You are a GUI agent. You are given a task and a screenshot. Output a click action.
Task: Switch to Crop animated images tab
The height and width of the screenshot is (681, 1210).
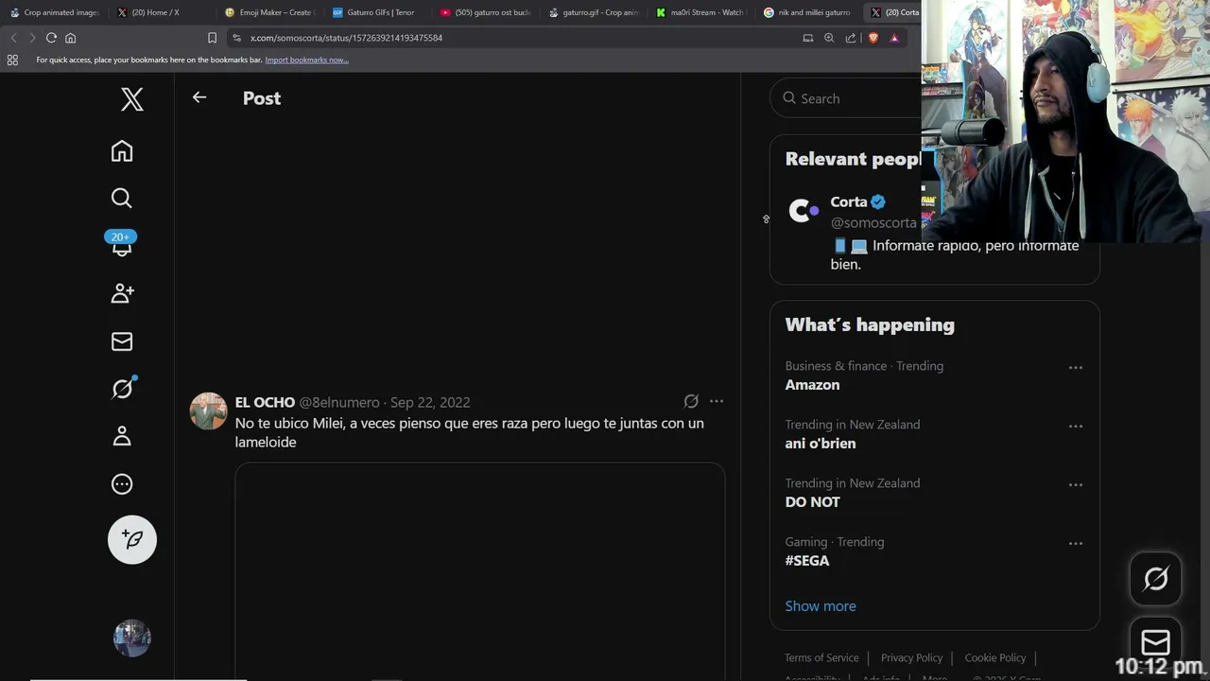click(x=55, y=12)
